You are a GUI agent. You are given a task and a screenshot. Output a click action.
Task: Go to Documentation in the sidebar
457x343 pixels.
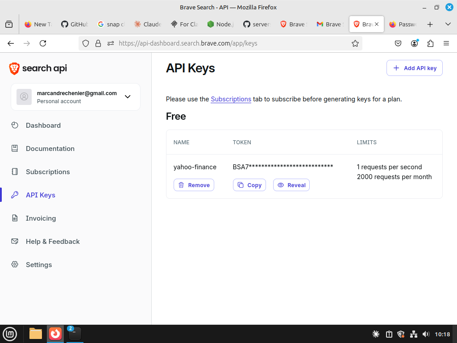(50, 149)
